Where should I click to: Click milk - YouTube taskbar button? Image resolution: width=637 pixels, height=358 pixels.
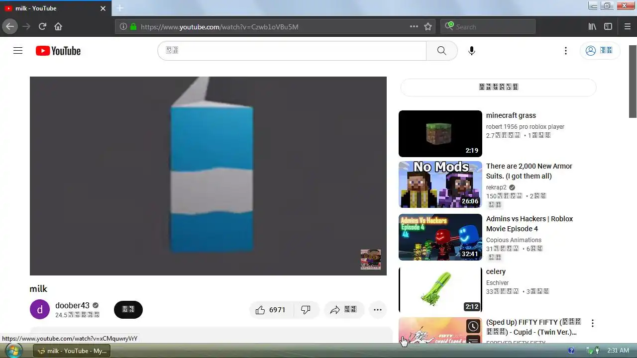[72, 351]
